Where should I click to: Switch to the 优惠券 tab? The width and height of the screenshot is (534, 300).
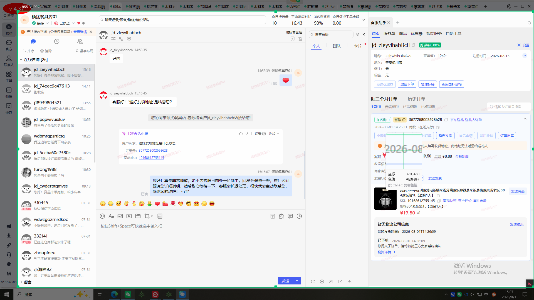pyautogui.click(x=417, y=34)
